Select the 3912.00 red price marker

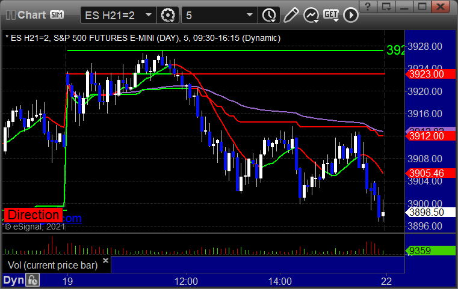(430, 136)
